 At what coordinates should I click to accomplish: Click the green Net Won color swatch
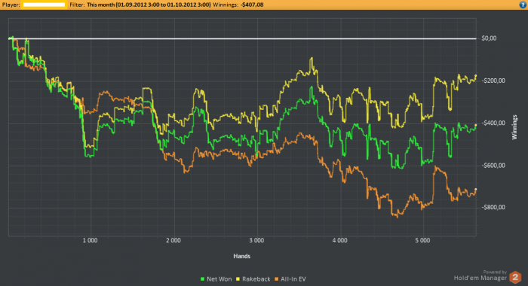[202, 279]
